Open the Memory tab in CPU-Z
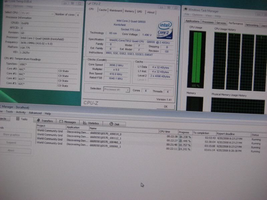The image size is (267, 200). coord(129,11)
